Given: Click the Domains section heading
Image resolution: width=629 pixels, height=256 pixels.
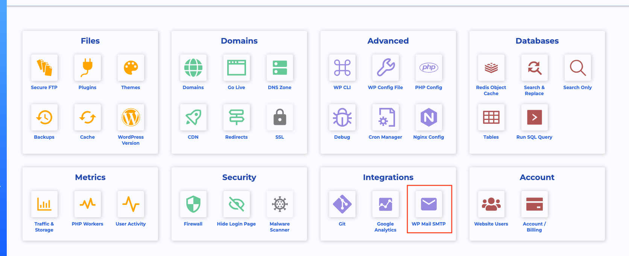Looking at the screenshot, I should coord(239,41).
